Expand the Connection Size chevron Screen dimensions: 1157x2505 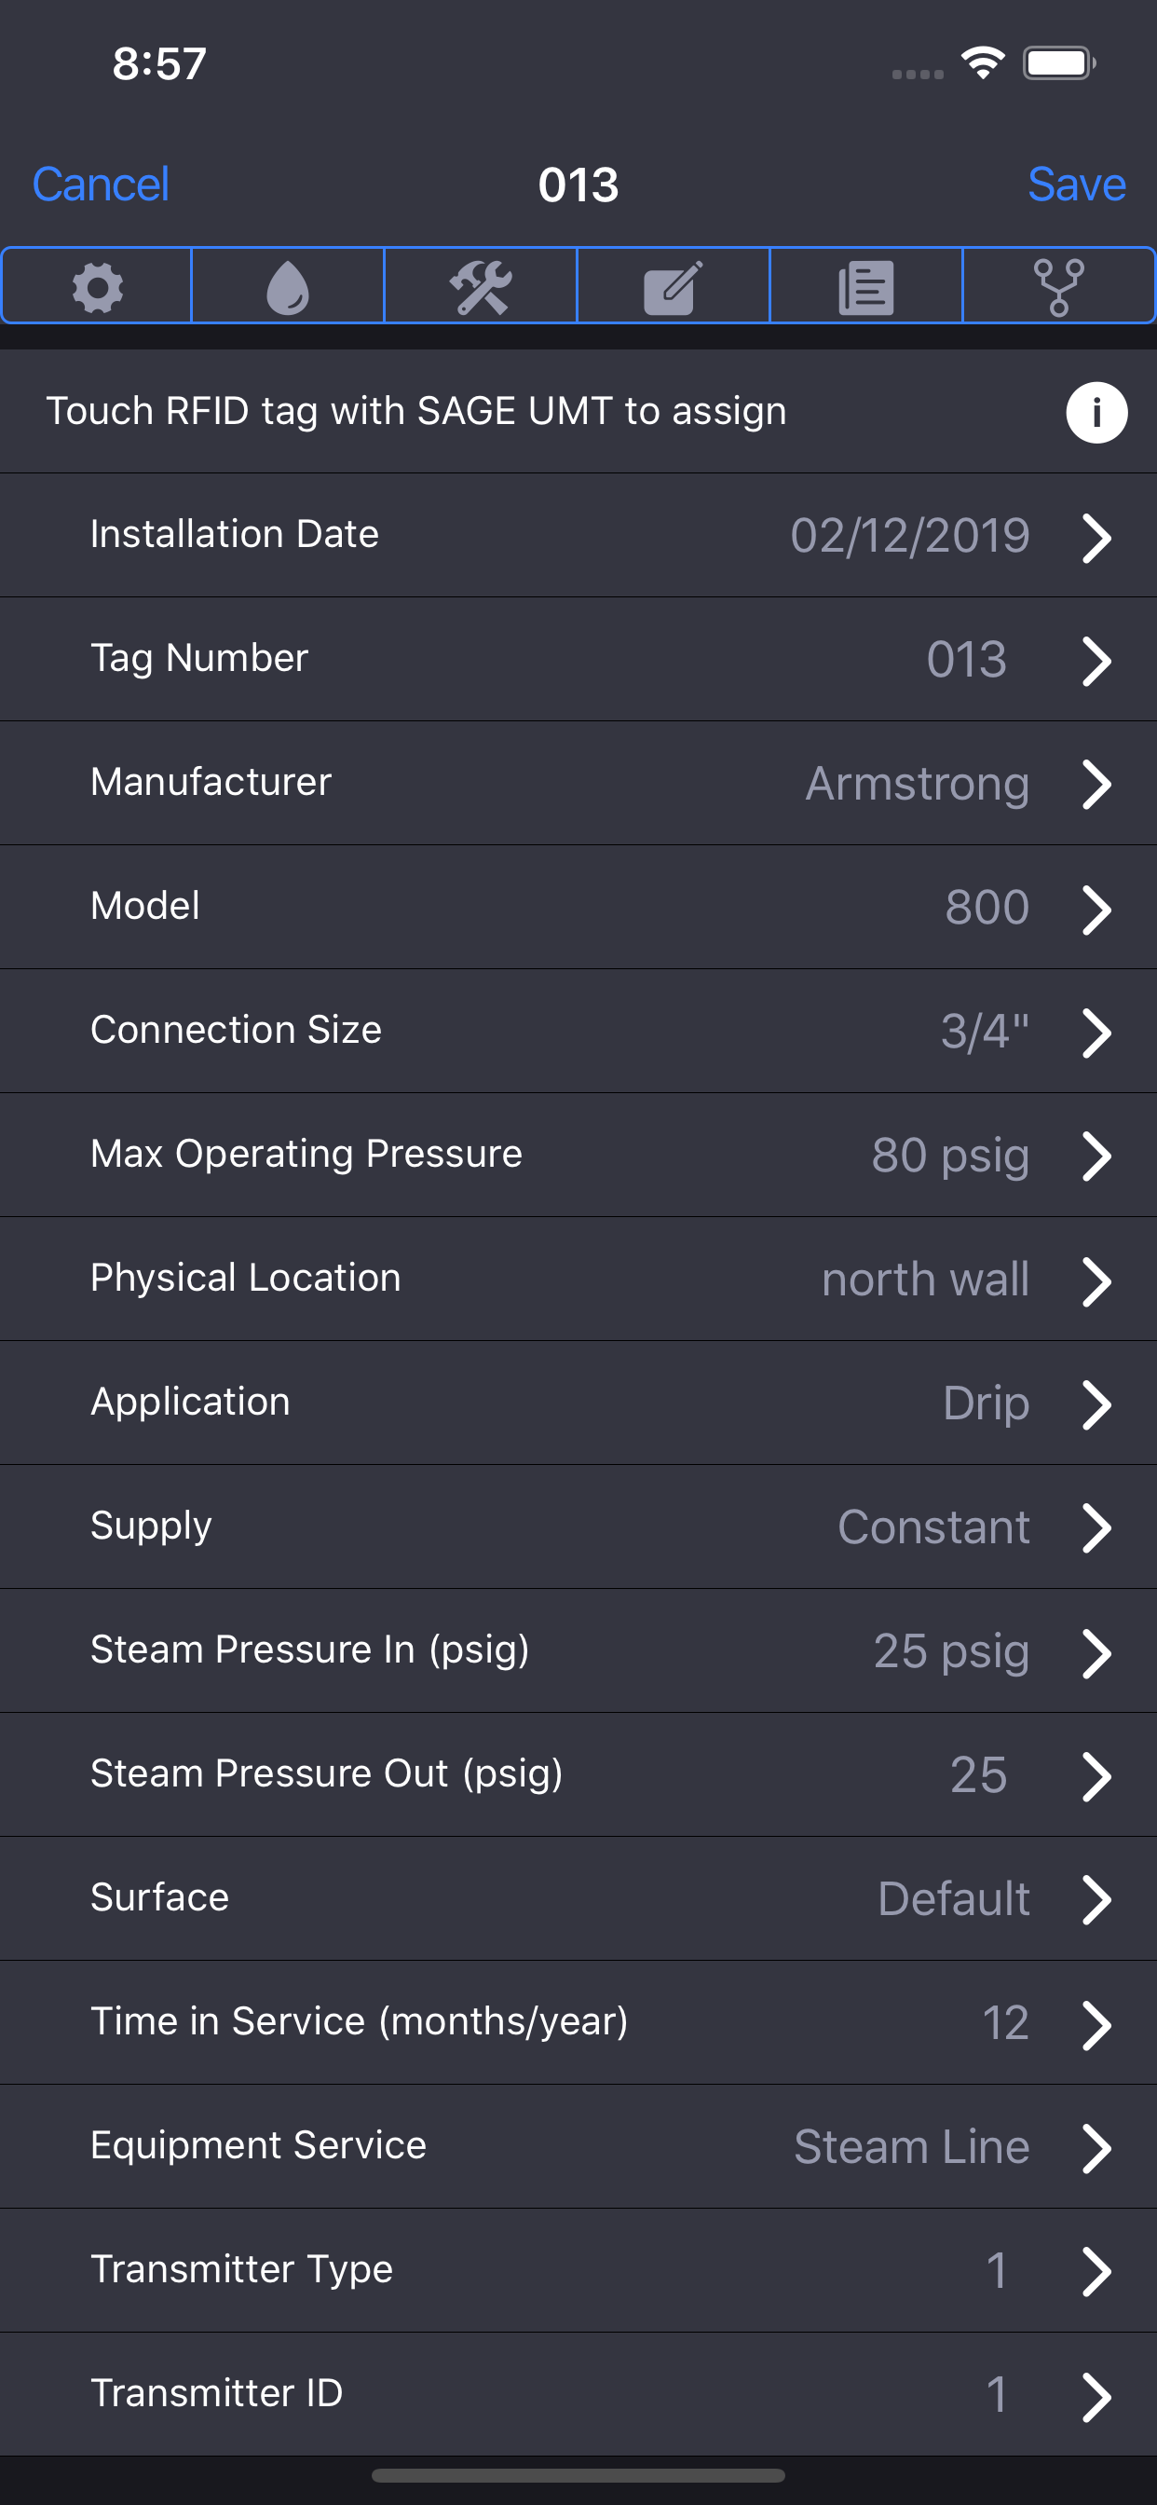(x=1096, y=1033)
